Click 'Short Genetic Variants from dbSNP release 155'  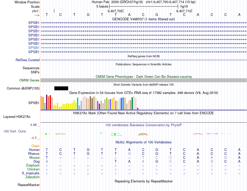click(144, 85)
